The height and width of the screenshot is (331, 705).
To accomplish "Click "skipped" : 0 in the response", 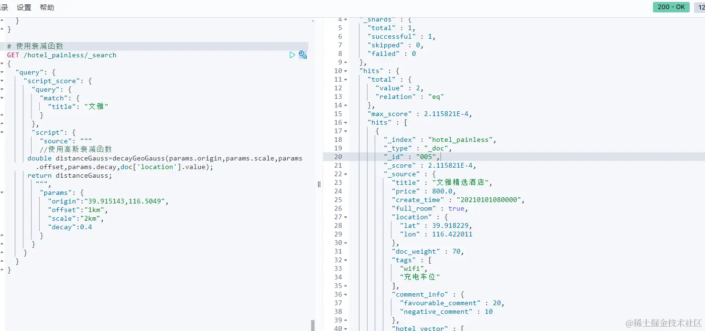I will click(395, 45).
